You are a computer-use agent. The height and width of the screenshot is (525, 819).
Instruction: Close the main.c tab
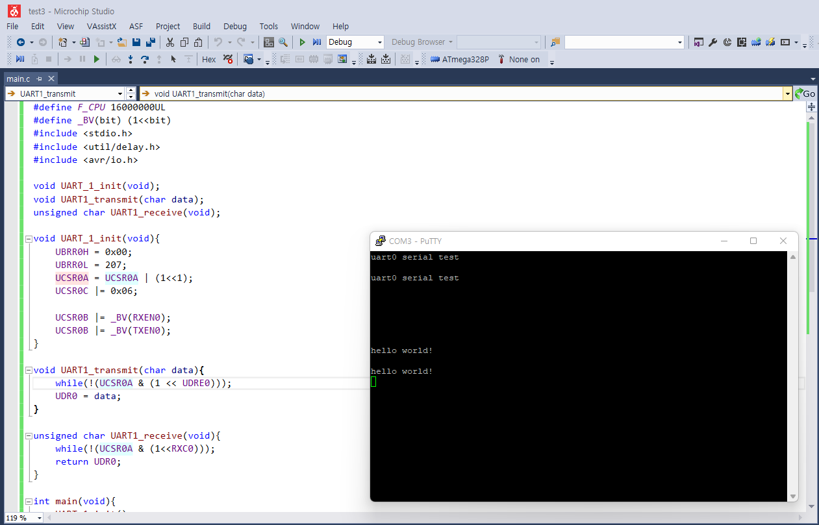tap(51, 79)
